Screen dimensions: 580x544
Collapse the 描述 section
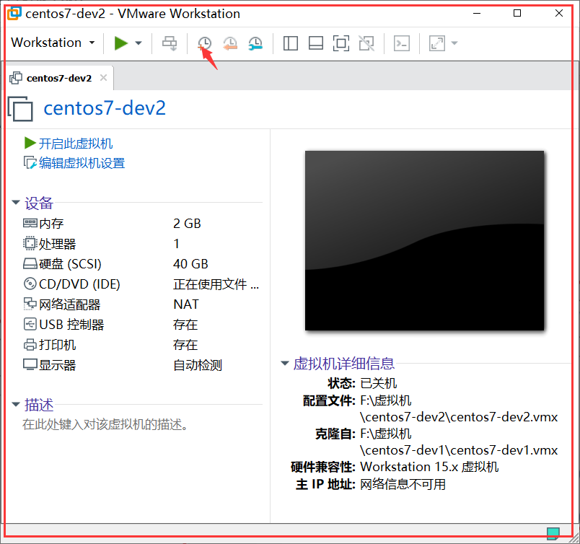[16, 405]
